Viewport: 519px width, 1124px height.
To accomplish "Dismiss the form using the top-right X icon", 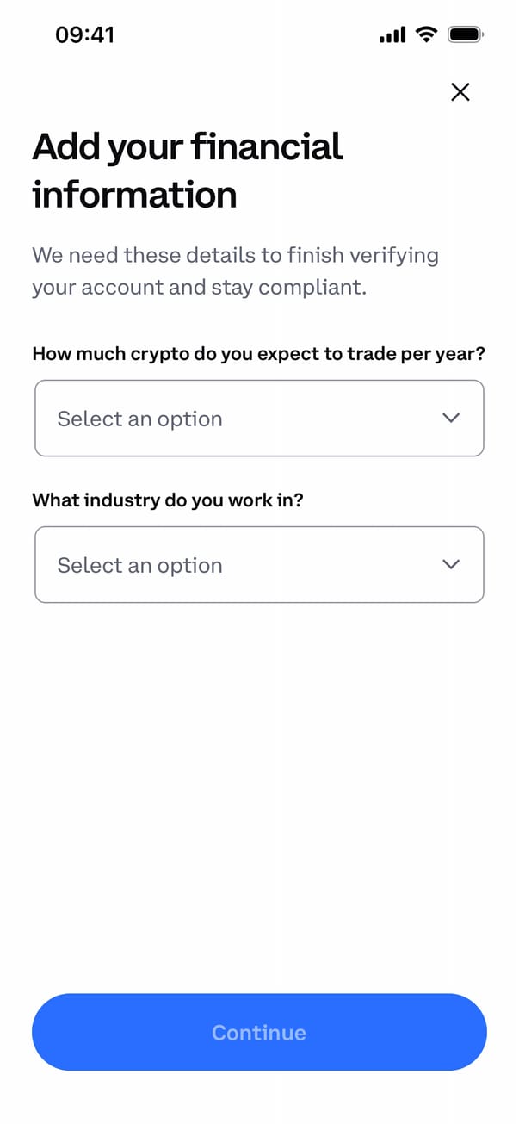I will point(460,92).
